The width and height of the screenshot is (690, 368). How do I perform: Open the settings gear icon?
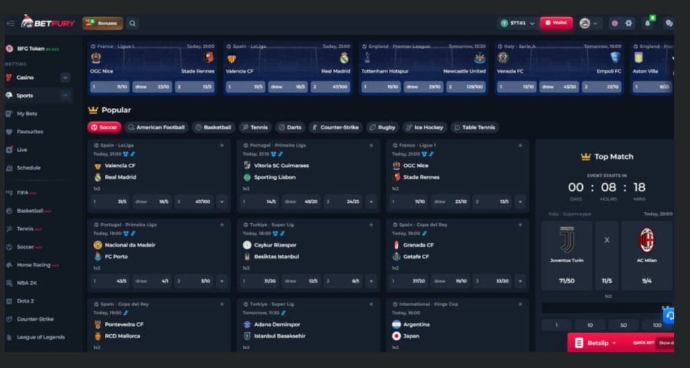(629, 24)
